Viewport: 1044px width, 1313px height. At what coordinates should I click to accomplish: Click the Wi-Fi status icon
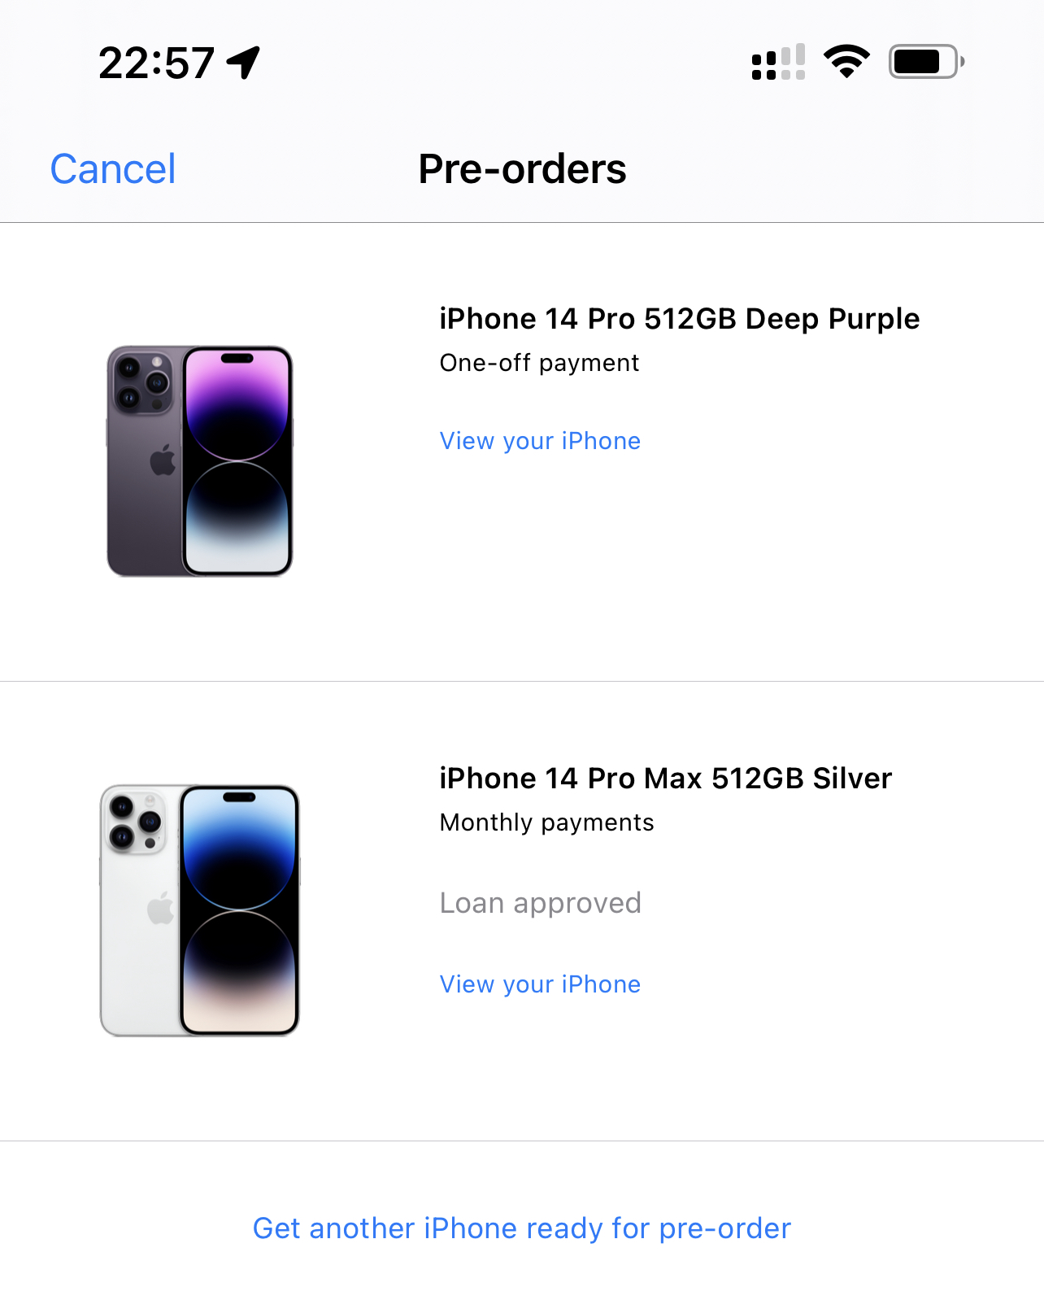pos(846,62)
